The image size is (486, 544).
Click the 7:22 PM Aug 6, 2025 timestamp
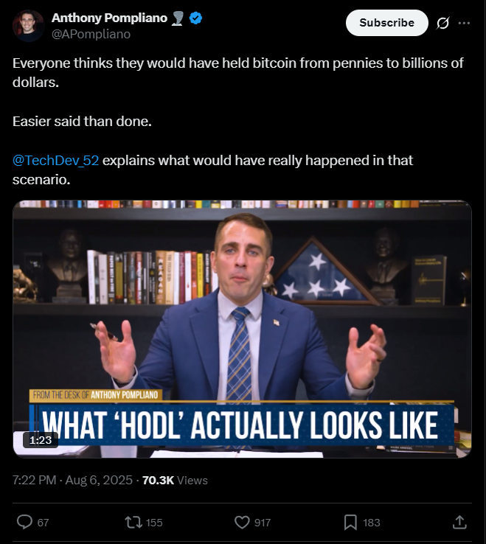point(72,480)
